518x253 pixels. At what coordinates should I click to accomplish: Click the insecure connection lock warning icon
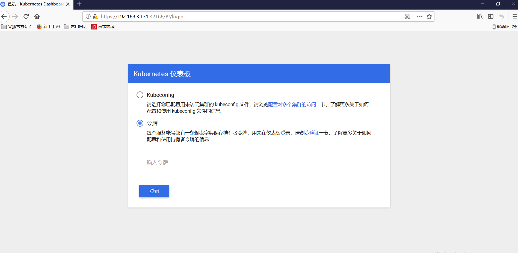(x=95, y=17)
